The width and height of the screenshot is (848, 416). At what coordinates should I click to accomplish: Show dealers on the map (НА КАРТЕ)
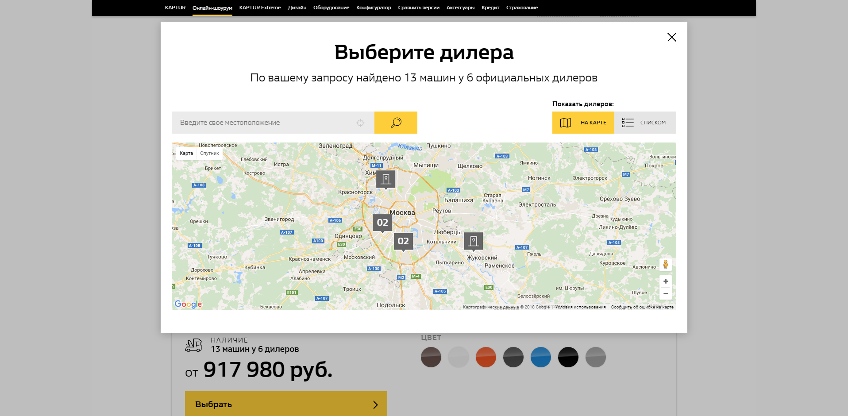tap(583, 123)
